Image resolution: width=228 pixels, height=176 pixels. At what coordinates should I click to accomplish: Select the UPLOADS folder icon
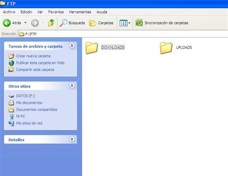click(x=166, y=48)
